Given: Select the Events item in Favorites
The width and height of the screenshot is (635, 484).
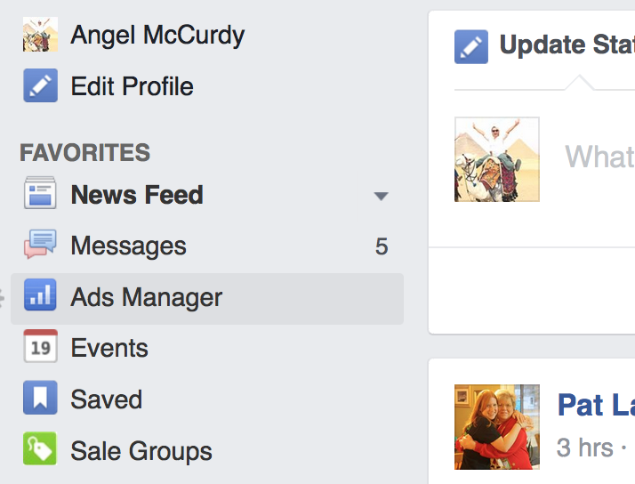Looking at the screenshot, I should [x=109, y=348].
